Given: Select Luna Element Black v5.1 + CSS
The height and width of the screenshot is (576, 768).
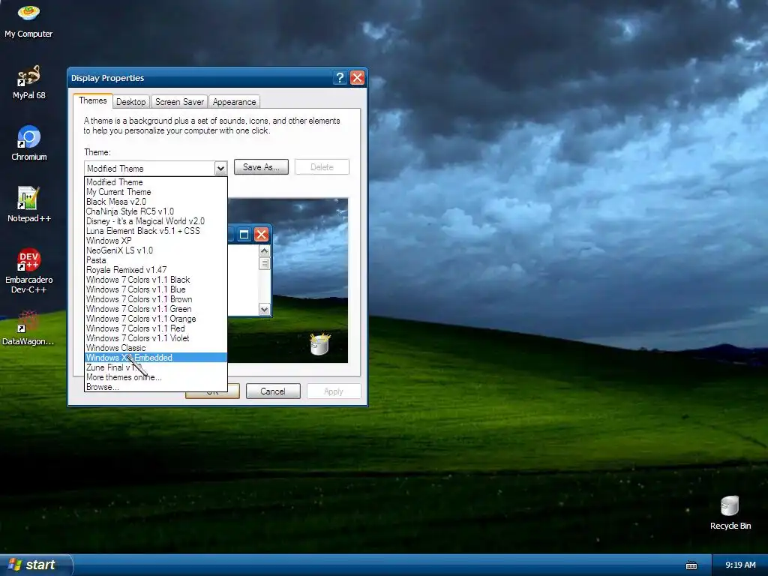Looking at the screenshot, I should 156,231.
